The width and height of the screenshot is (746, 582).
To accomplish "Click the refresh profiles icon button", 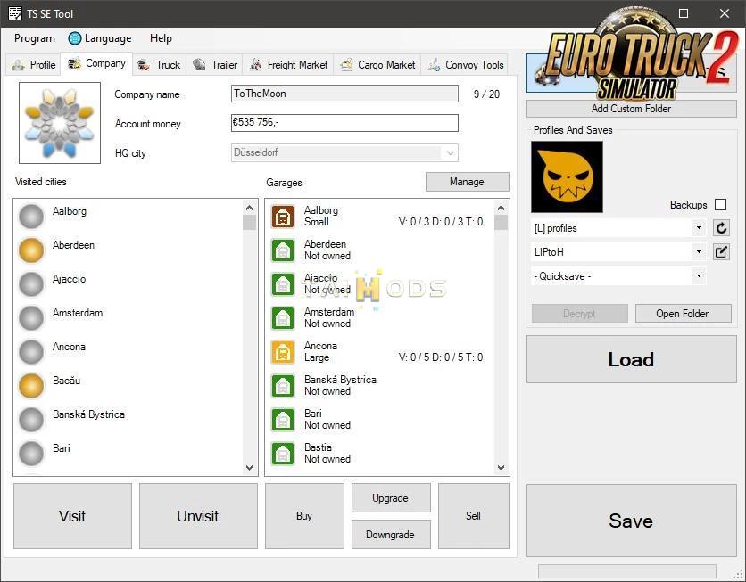I will tap(721, 228).
